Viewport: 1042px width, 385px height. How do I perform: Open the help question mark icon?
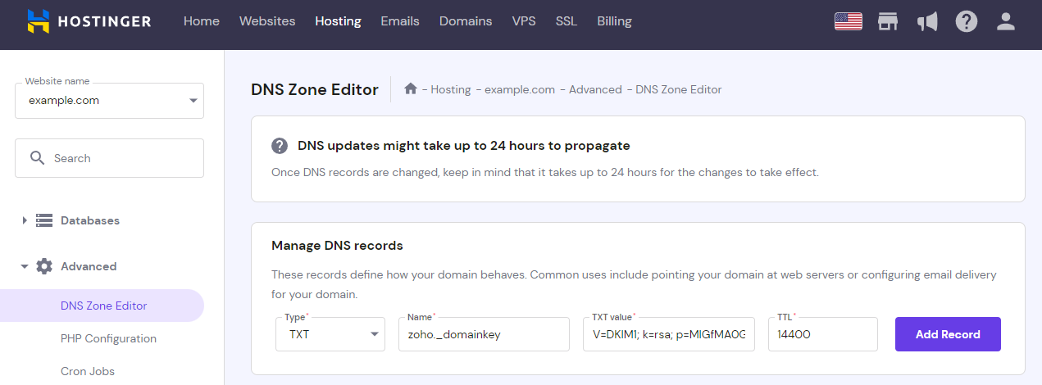[x=967, y=21]
